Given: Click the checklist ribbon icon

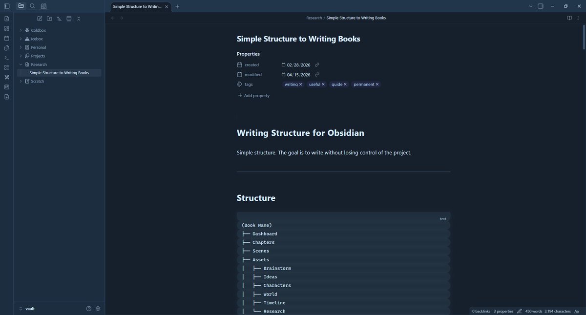Looking at the screenshot, I should tap(7, 67).
